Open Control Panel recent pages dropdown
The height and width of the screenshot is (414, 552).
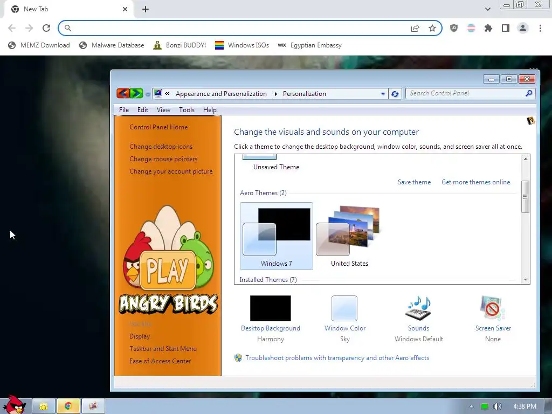point(148,94)
